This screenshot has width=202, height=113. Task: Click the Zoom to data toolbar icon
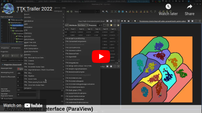pyautogui.click(x=116, y=12)
